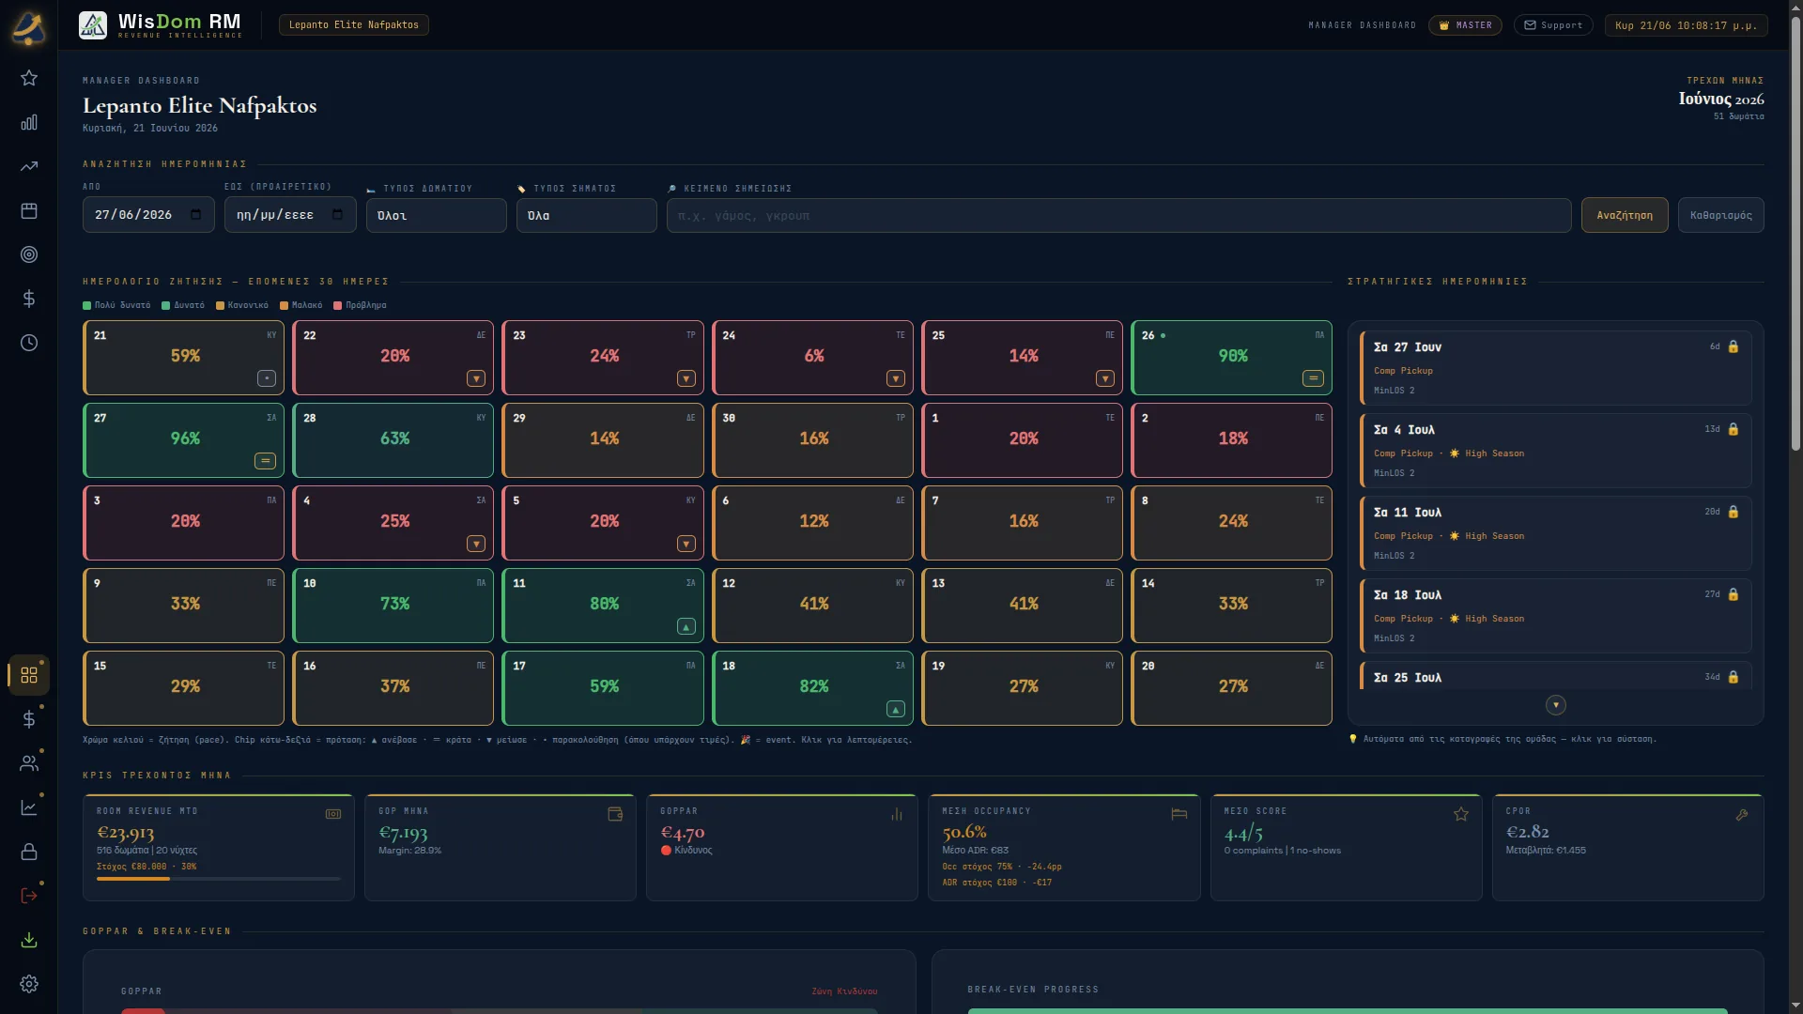Open the Σα 27 Ιουν strategic date card
The width and height of the screenshot is (1803, 1014).
click(x=1555, y=368)
